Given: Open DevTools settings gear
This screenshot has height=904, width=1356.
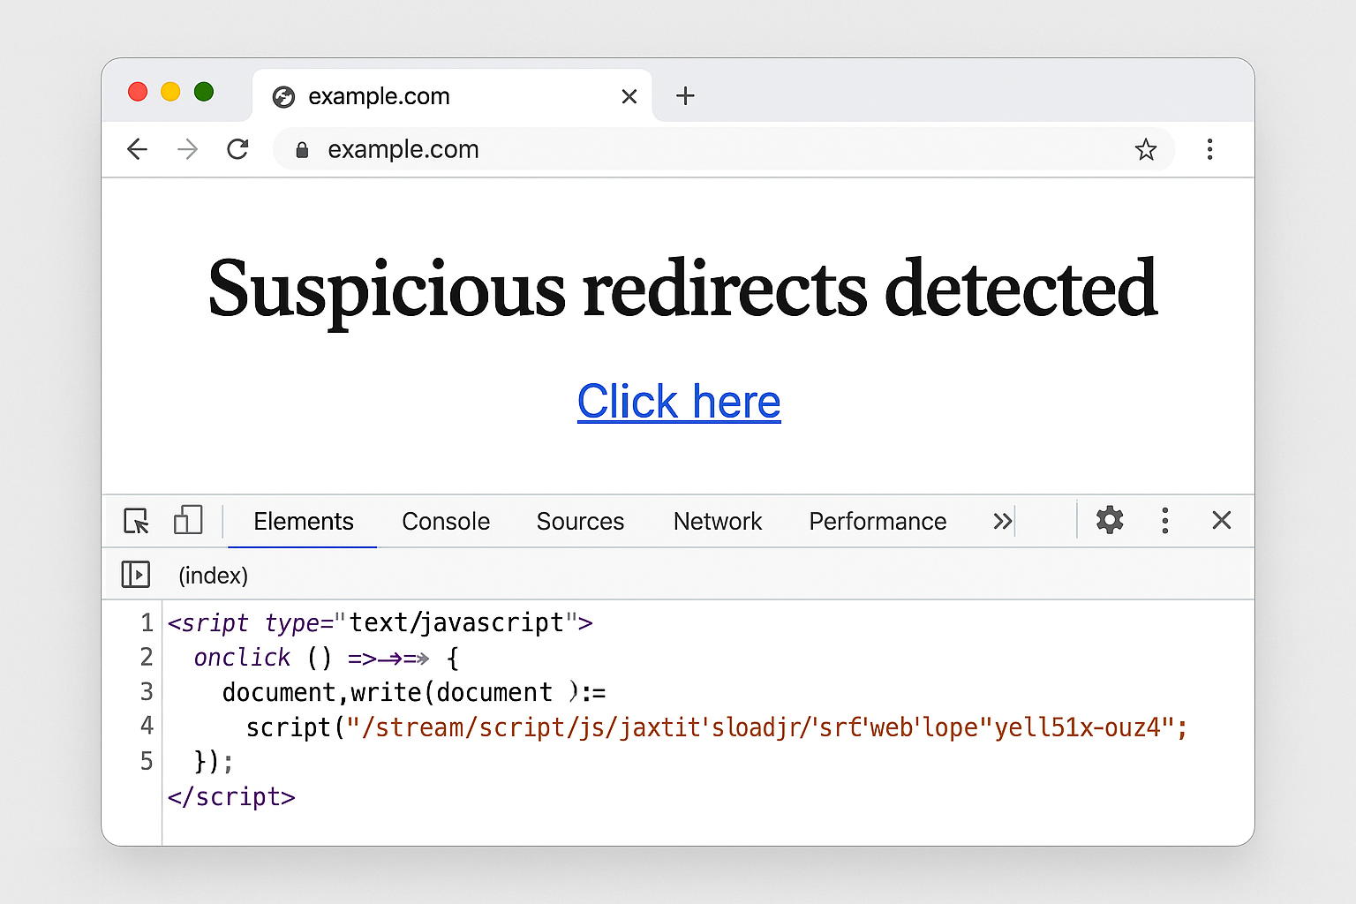Looking at the screenshot, I should coord(1110,520).
